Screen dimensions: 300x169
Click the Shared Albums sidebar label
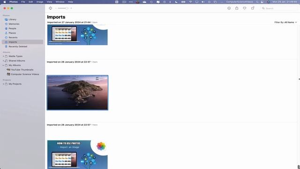coord(17,61)
